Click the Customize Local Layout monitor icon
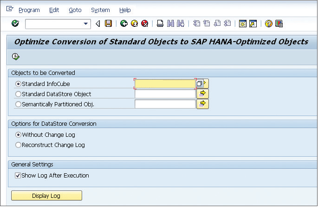Image resolution: width=318 pixels, height=208 pixels. pyautogui.click(x=279, y=24)
